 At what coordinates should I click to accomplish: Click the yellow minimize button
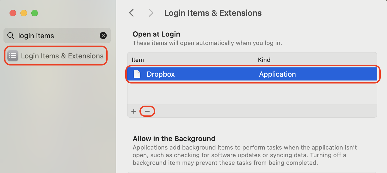[x=24, y=13]
